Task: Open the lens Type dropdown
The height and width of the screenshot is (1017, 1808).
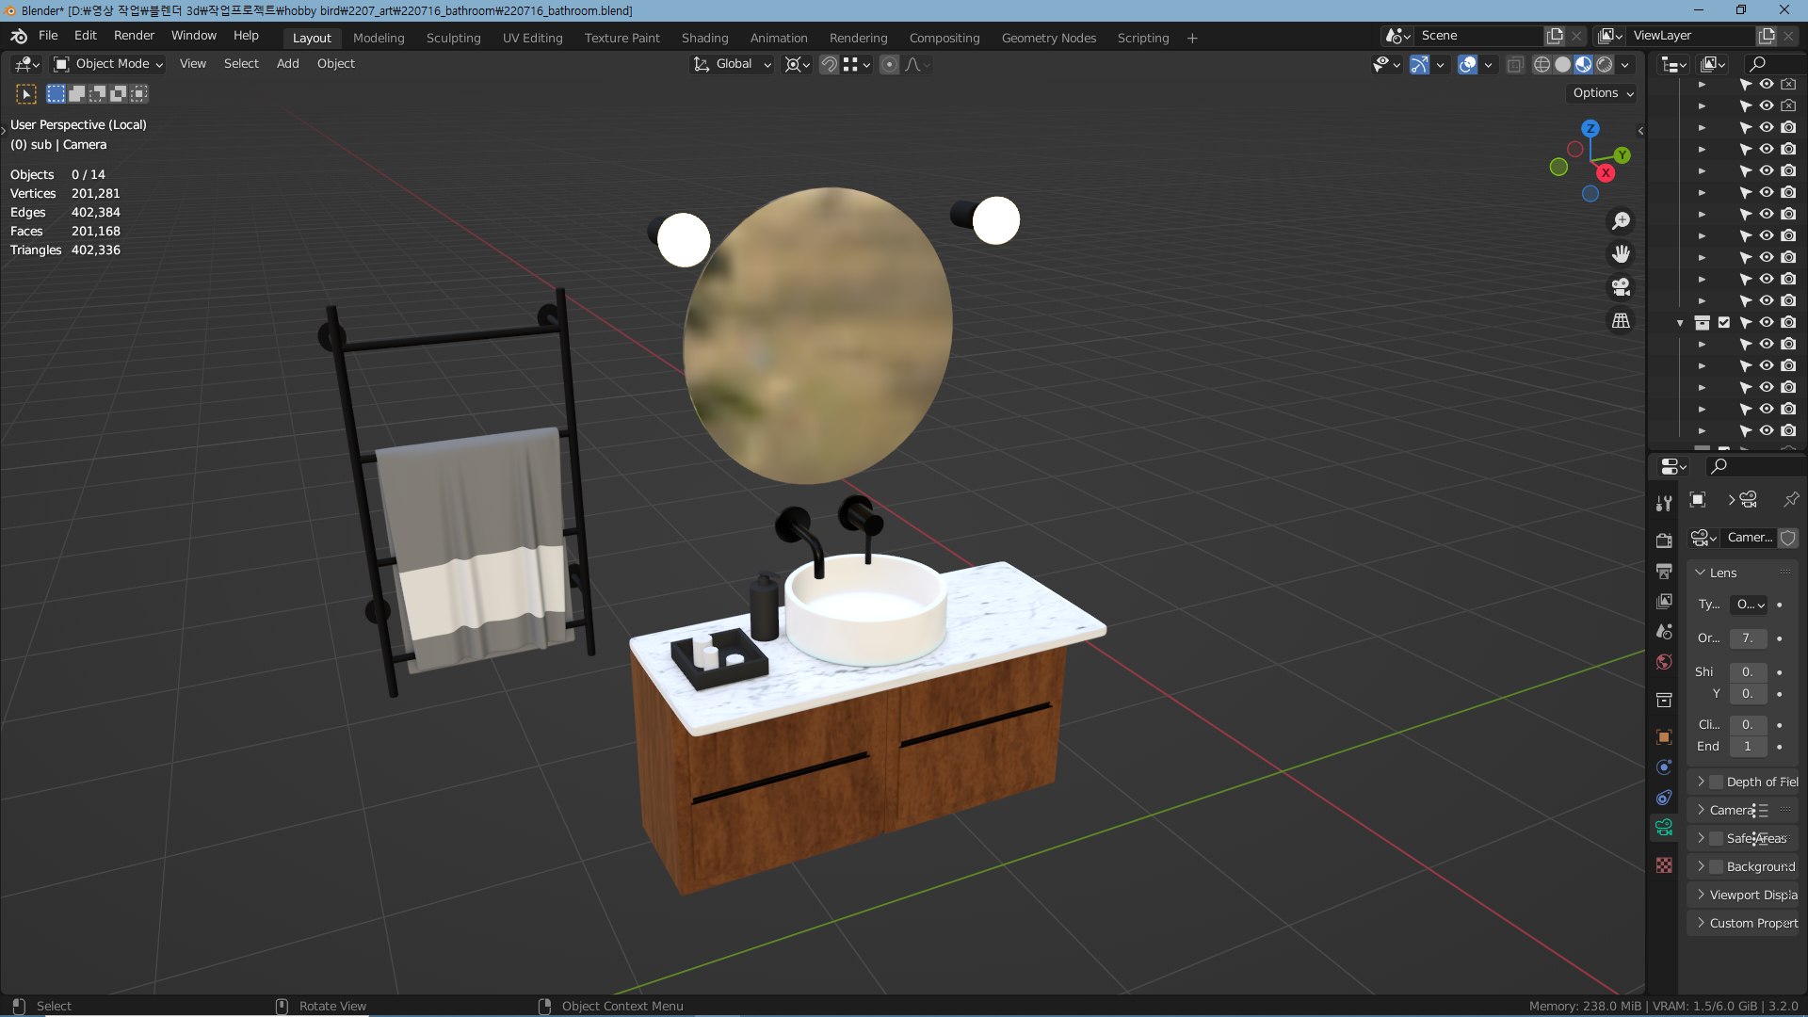Action: [1750, 605]
